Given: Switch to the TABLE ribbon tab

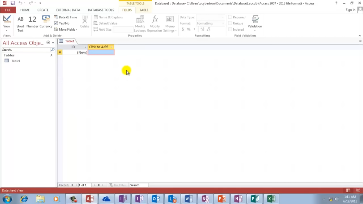Looking at the screenshot, I should point(144,10).
